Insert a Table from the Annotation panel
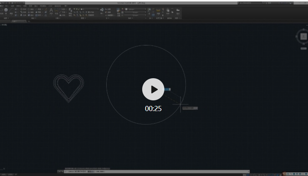The height and width of the screenshot is (176, 308). 63,15
